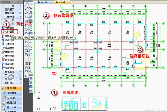Select the Multiline Text A tool
167x112 pixels.
26,76
